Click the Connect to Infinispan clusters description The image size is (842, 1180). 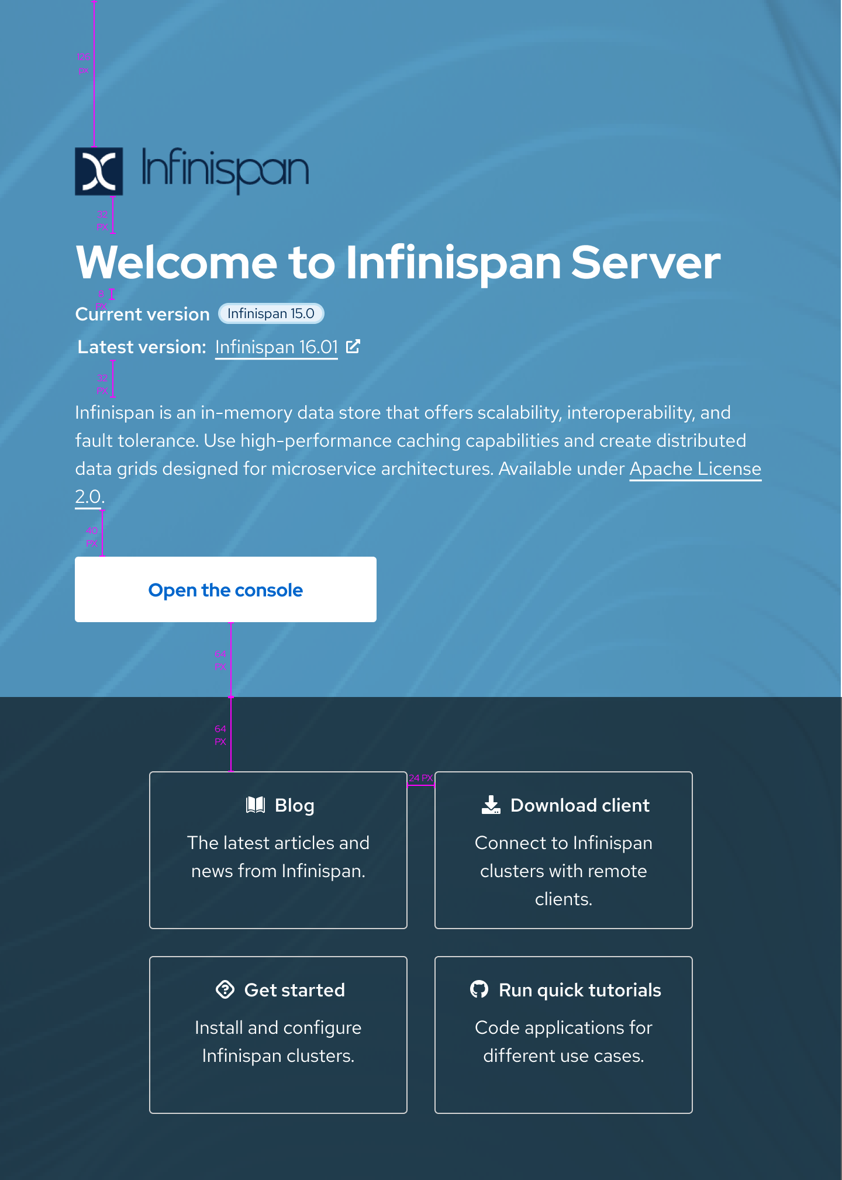564,871
